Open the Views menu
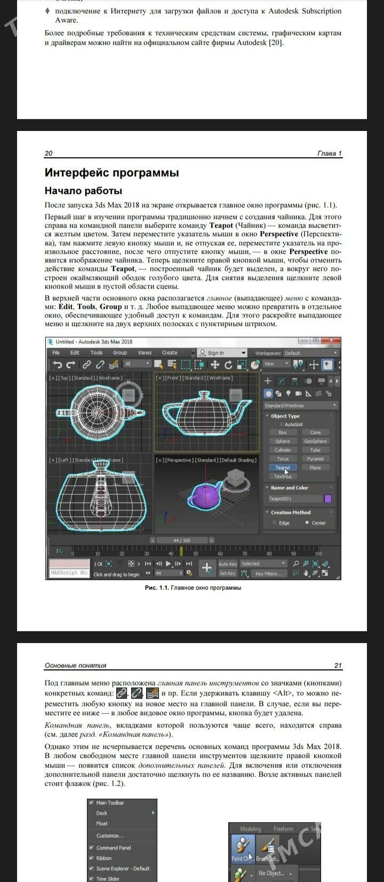Screen dimensions: 384x882 [145, 353]
